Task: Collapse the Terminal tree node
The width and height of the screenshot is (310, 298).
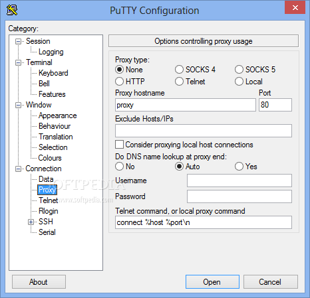Action: click(18, 62)
